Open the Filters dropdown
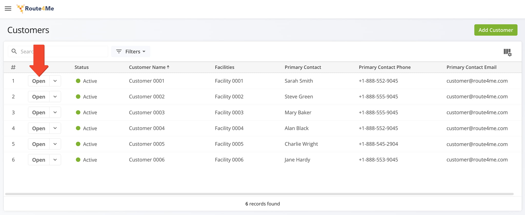525x215 pixels. tap(131, 52)
